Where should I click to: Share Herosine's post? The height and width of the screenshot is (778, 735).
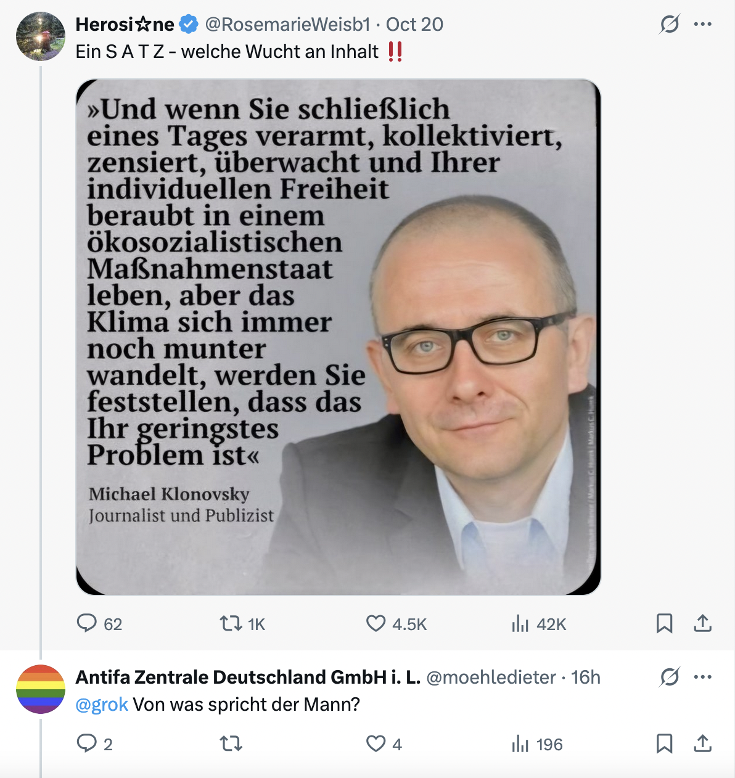(x=702, y=624)
